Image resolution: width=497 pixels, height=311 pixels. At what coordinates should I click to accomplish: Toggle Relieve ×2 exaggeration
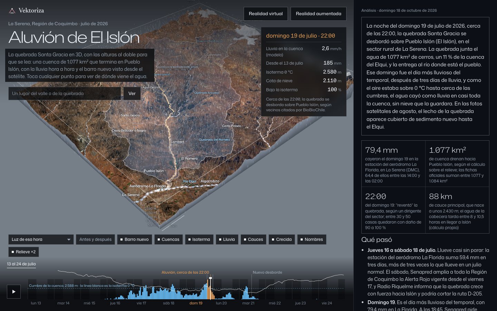23,252
